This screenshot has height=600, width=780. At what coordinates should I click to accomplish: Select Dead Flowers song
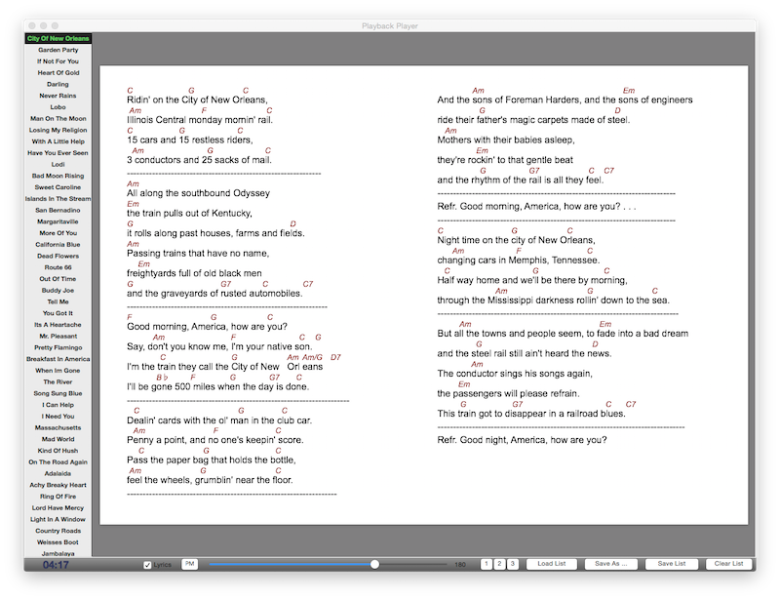click(58, 256)
